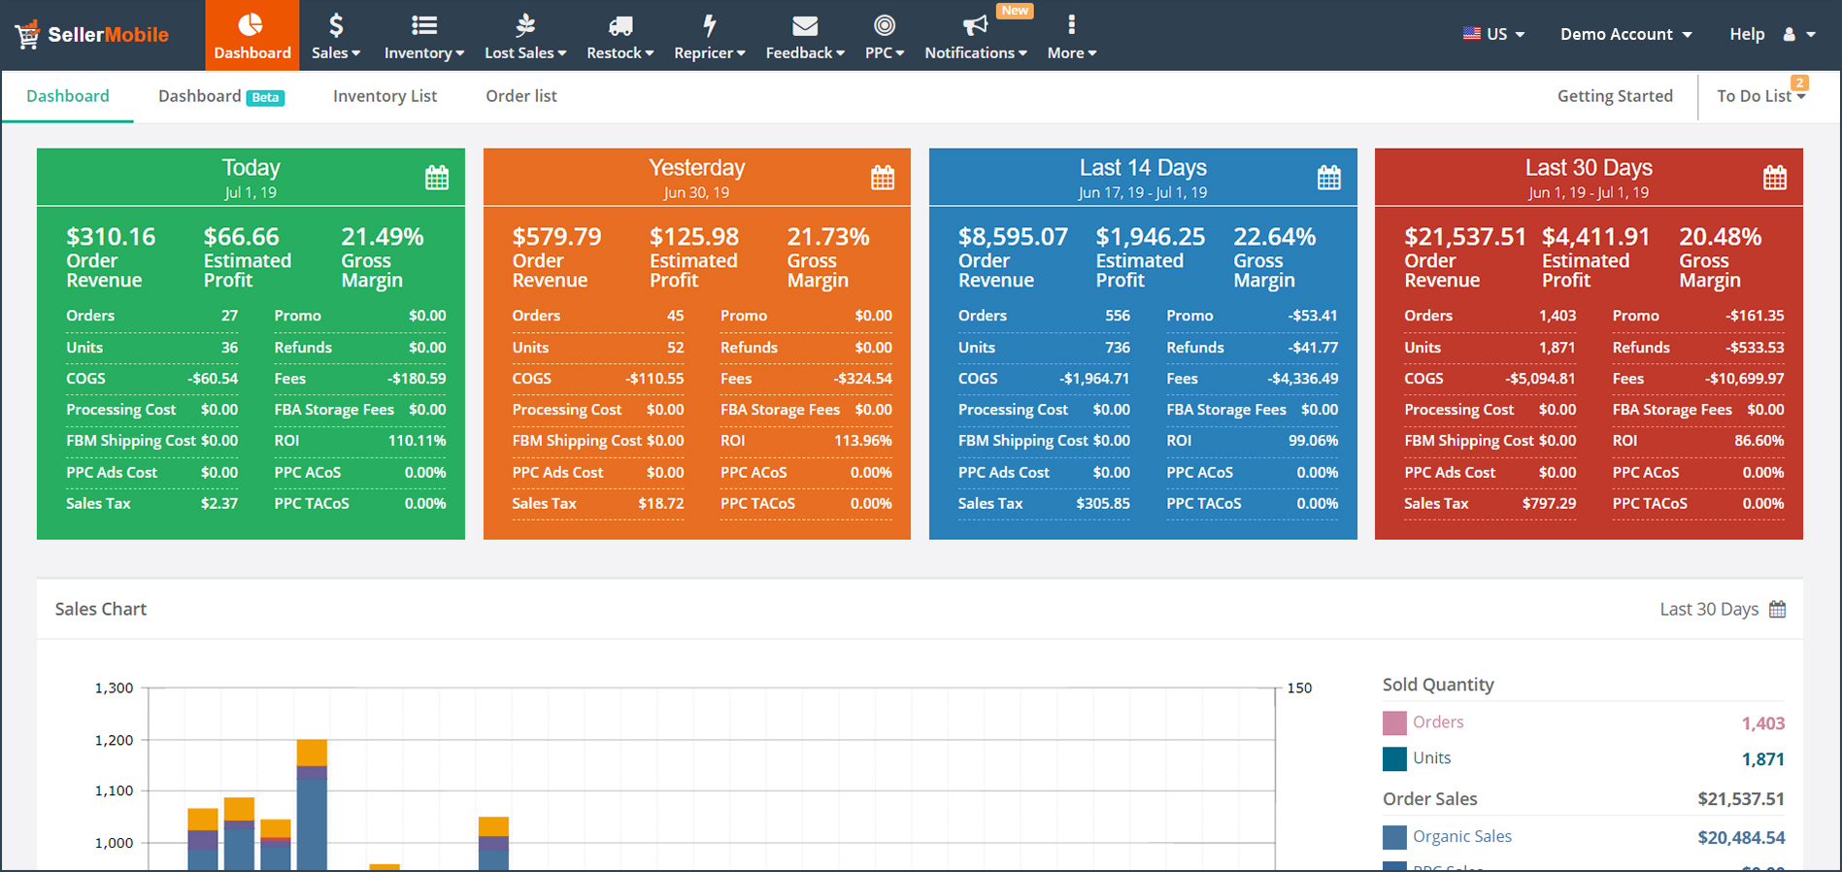Toggle Organic Sales series in legend
1842x872 pixels.
click(x=1447, y=837)
